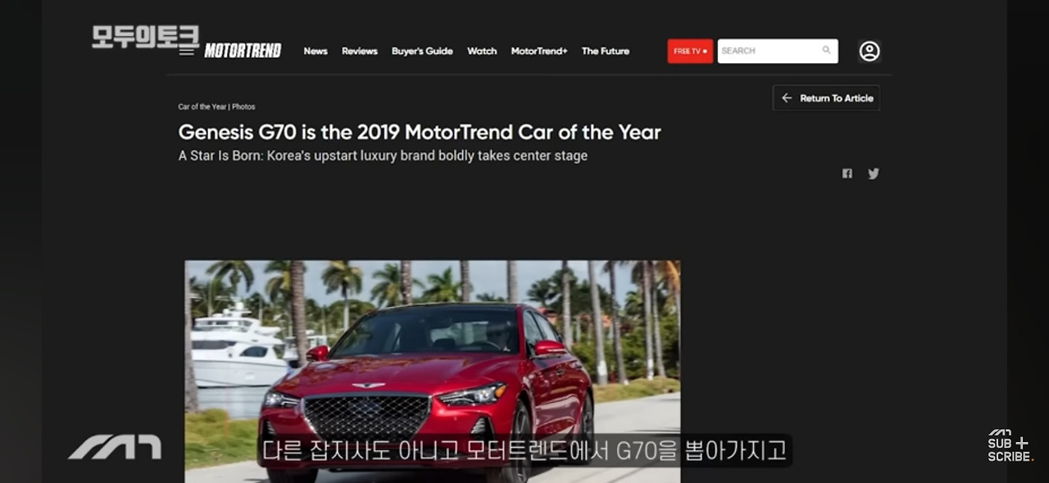Image resolution: width=1049 pixels, height=483 pixels.
Task: Click the channel logo at bottom left
Action: pyautogui.click(x=115, y=447)
